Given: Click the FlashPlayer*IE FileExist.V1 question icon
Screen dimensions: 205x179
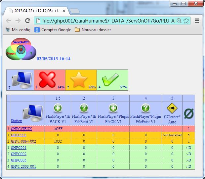Looking at the screenshot, I should (84, 108).
